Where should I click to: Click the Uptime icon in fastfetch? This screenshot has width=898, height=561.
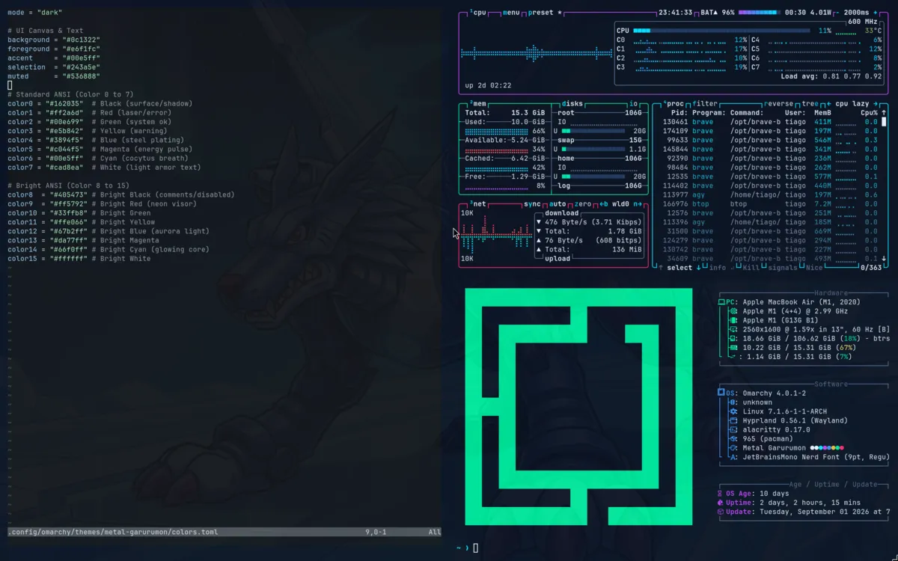click(x=721, y=503)
